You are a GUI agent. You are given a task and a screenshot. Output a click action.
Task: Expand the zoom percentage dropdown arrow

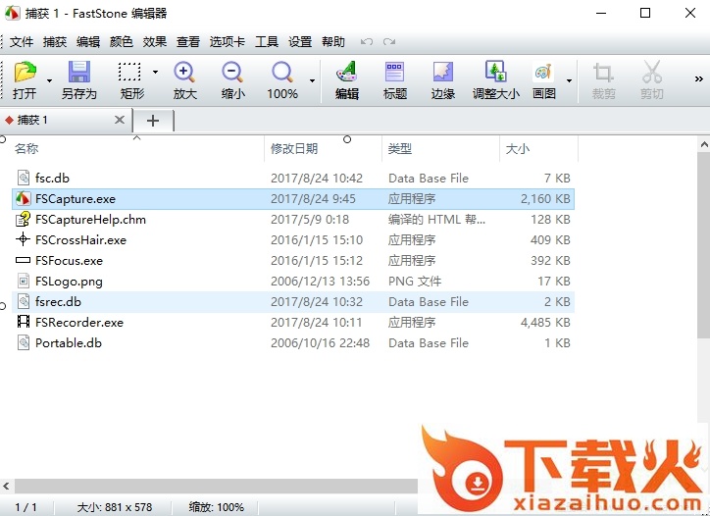(x=312, y=80)
